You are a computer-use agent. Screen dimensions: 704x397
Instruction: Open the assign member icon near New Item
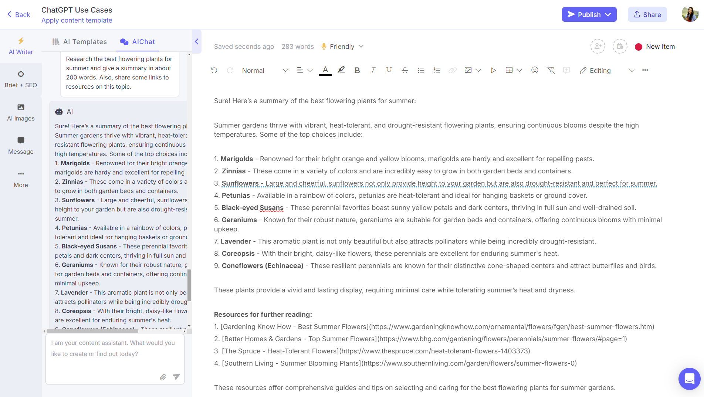(x=598, y=46)
